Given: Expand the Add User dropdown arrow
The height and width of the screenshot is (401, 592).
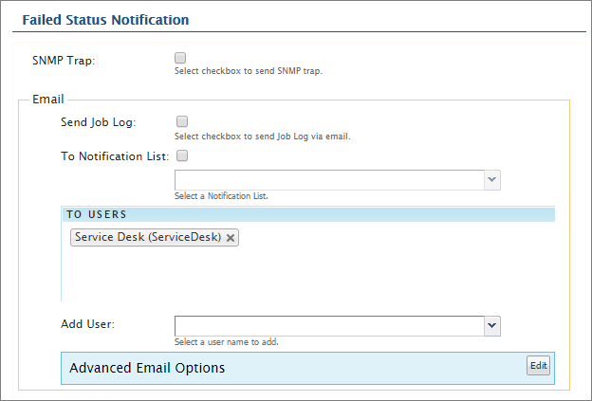Looking at the screenshot, I should [491, 326].
